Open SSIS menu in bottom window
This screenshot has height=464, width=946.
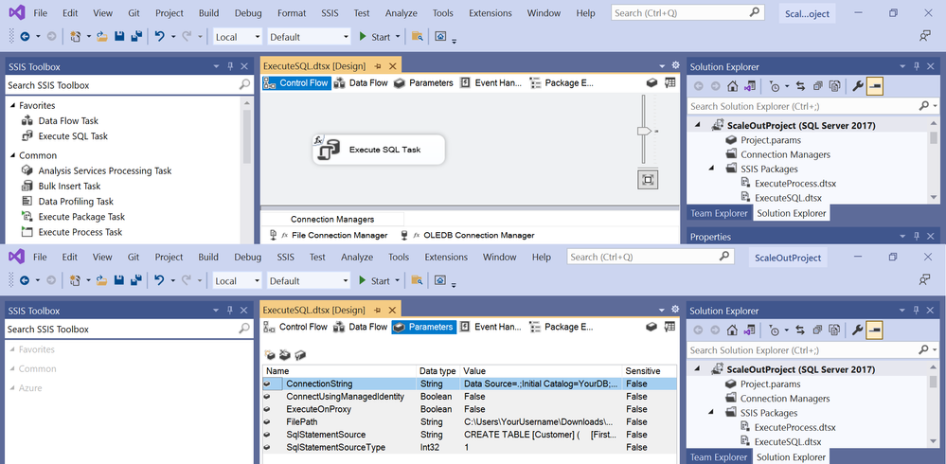coord(285,257)
